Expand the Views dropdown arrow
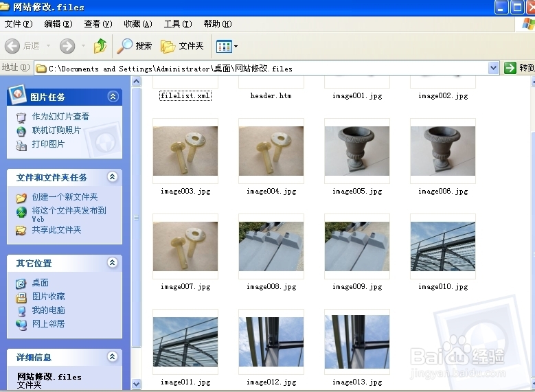 236,46
